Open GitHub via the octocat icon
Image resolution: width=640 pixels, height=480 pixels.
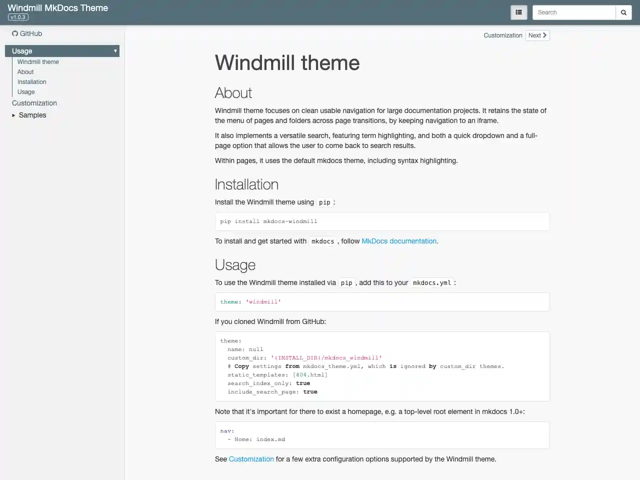pos(15,33)
